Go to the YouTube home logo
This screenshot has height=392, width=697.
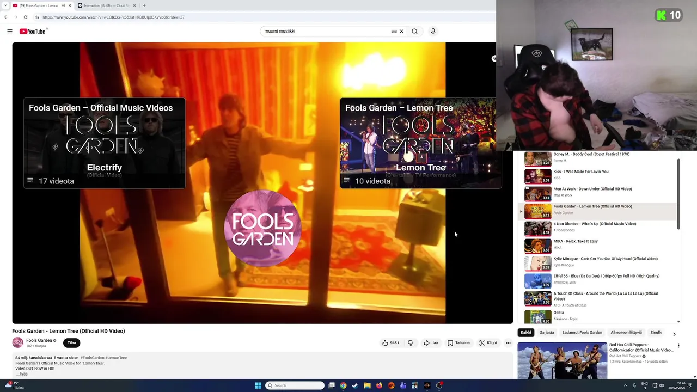[x=33, y=32]
